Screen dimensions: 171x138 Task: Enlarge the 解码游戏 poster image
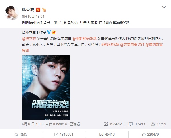[x=46, y=87]
